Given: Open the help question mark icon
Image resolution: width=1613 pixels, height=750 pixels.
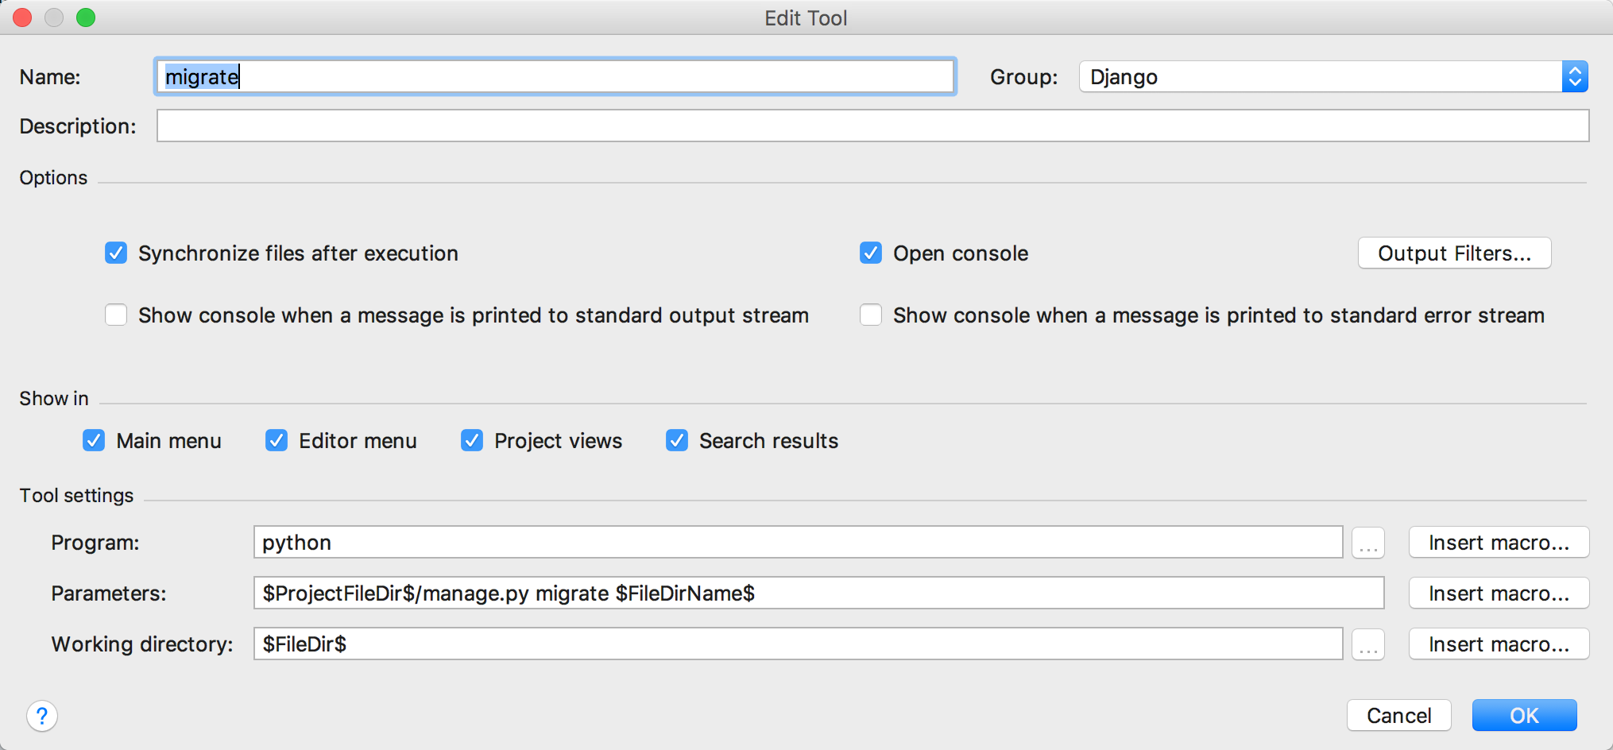Looking at the screenshot, I should tap(42, 716).
